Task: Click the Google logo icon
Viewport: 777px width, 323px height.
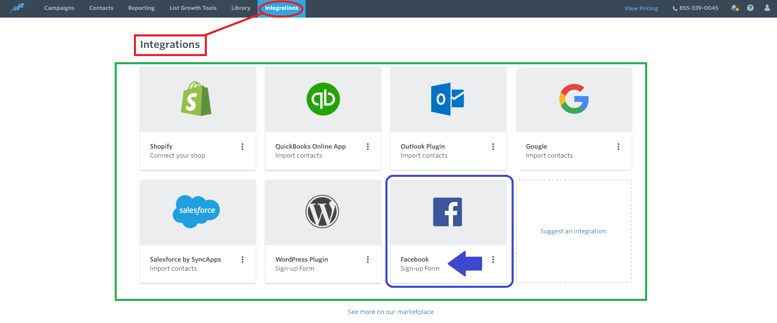Action: [x=574, y=99]
